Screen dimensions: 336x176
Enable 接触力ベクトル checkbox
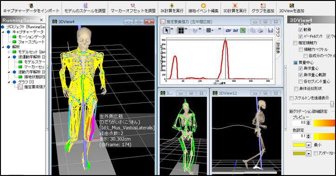[301, 50]
